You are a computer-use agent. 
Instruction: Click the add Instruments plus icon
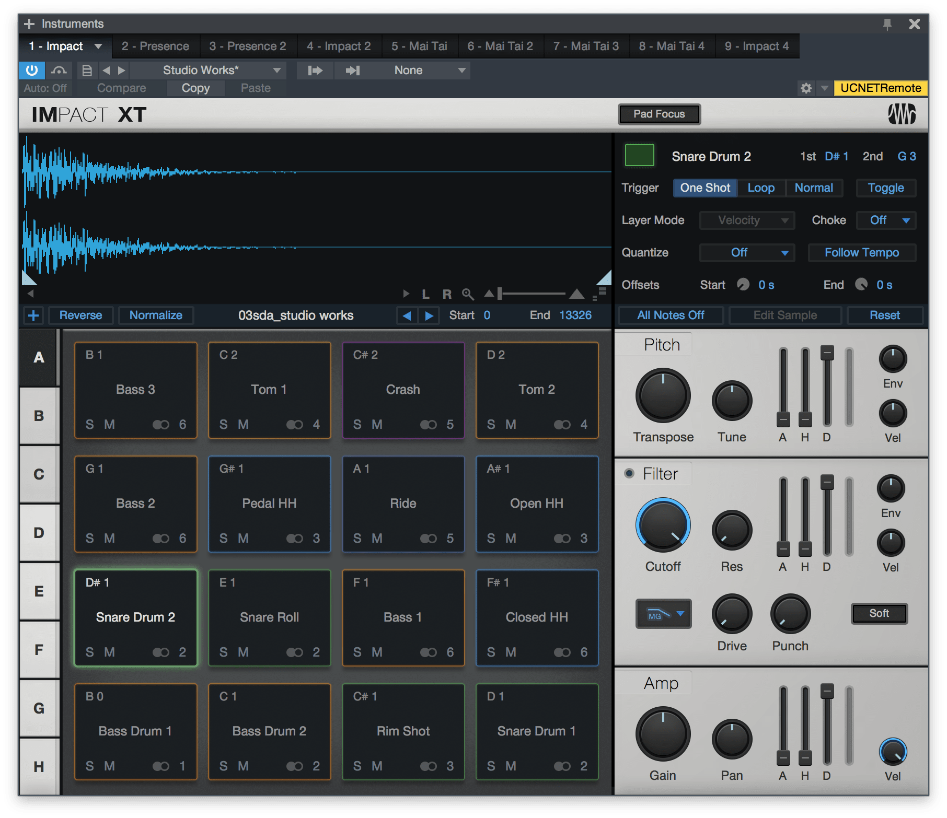coord(29,24)
